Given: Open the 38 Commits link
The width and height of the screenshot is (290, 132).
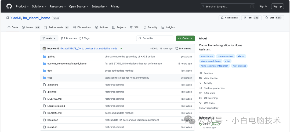Looking at the screenshot, I should [x=183, y=49].
